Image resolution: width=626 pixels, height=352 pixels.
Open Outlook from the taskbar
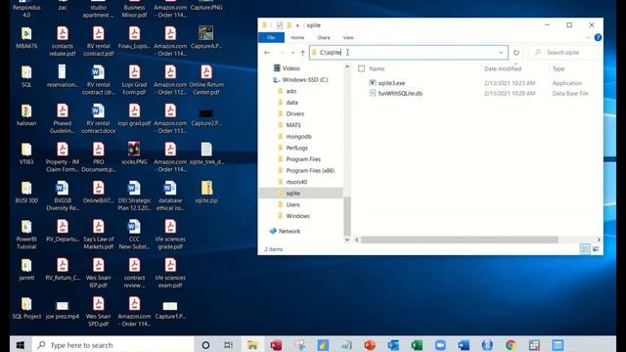point(393,345)
